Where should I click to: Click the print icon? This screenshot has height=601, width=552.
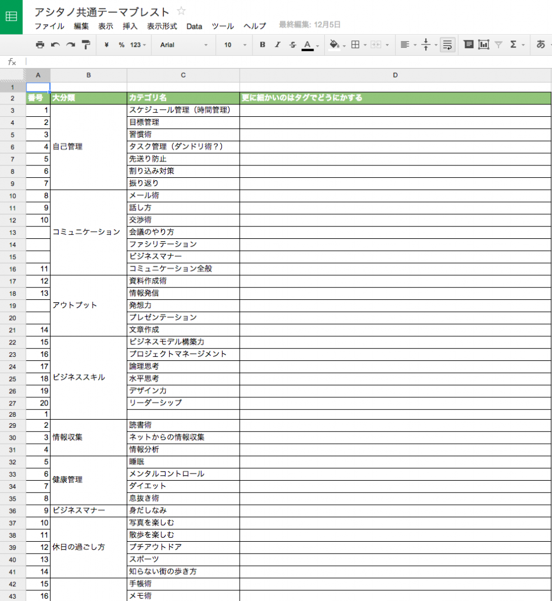click(x=40, y=45)
